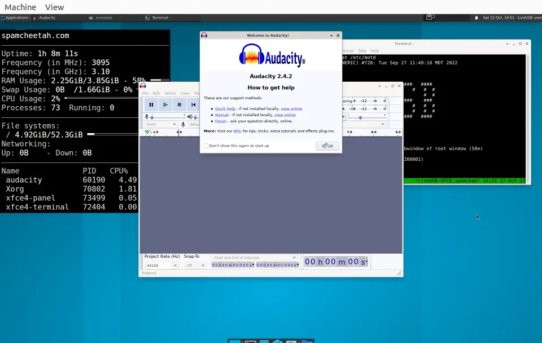Click headphones icon on Welcome dialog title
Screen dimensions: 542x343
pyautogui.click(x=204, y=35)
